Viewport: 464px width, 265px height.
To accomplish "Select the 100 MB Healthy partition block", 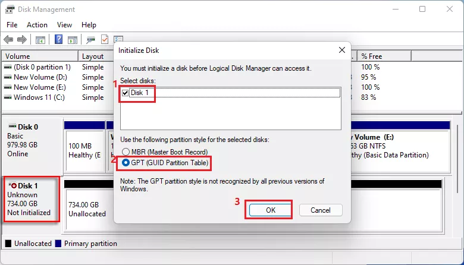I will (84, 150).
